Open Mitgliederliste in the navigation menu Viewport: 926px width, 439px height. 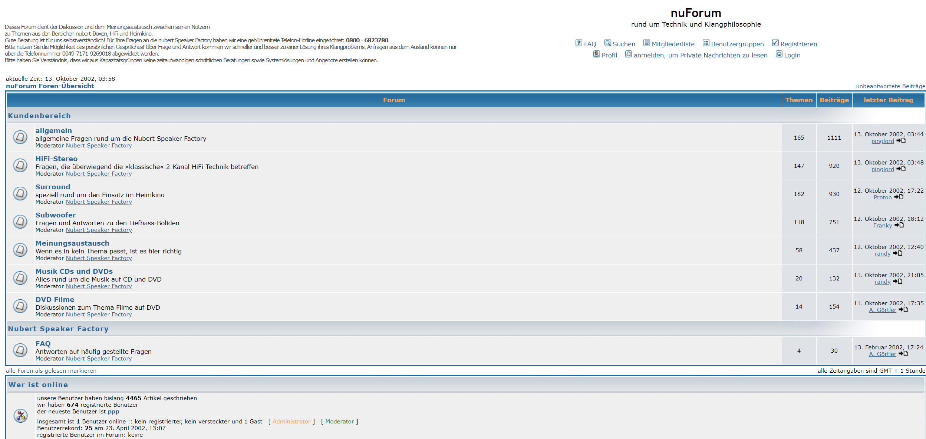(673, 44)
